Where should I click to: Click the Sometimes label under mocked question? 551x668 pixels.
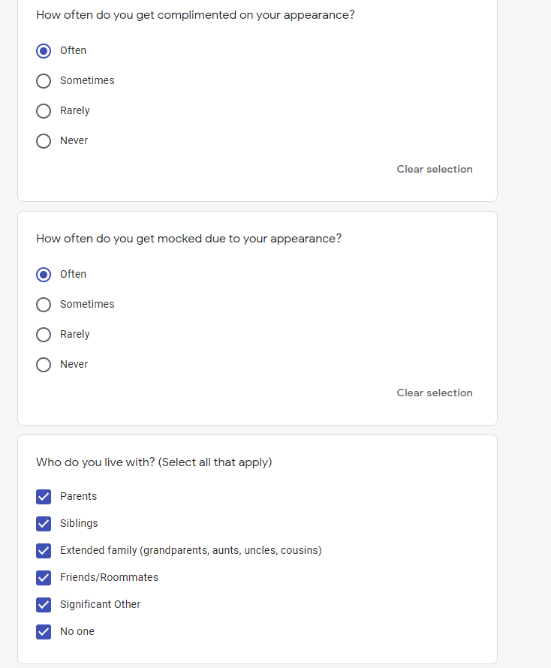87,304
